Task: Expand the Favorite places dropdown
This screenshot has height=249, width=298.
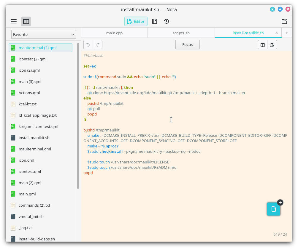Action: [44, 35]
